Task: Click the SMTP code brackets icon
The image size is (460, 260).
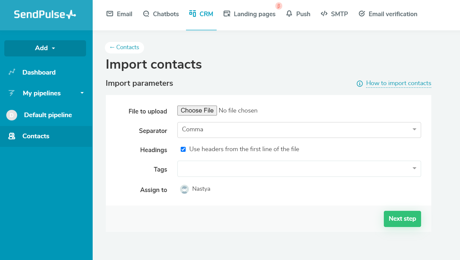Action: click(x=324, y=14)
